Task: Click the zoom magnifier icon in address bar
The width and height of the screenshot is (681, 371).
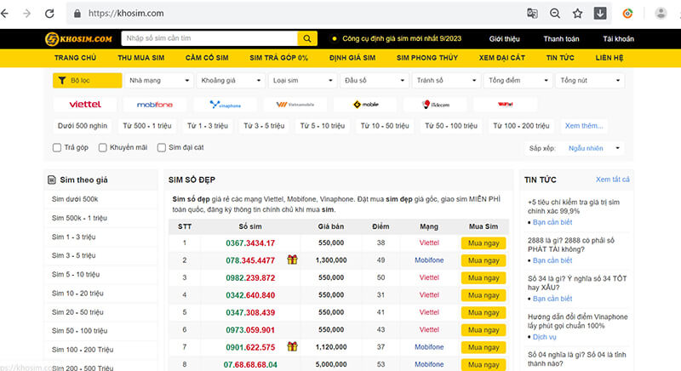Action: [x=555, y=14]
